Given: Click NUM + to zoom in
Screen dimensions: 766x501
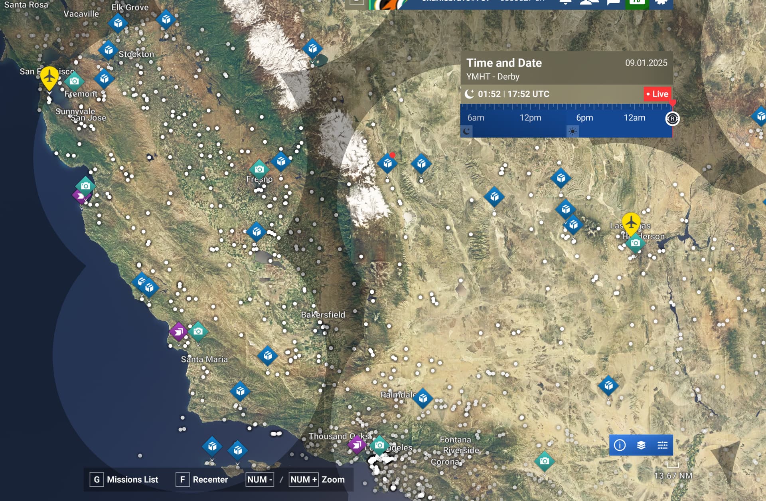Looking at the screenshot, I should point(304,479).
